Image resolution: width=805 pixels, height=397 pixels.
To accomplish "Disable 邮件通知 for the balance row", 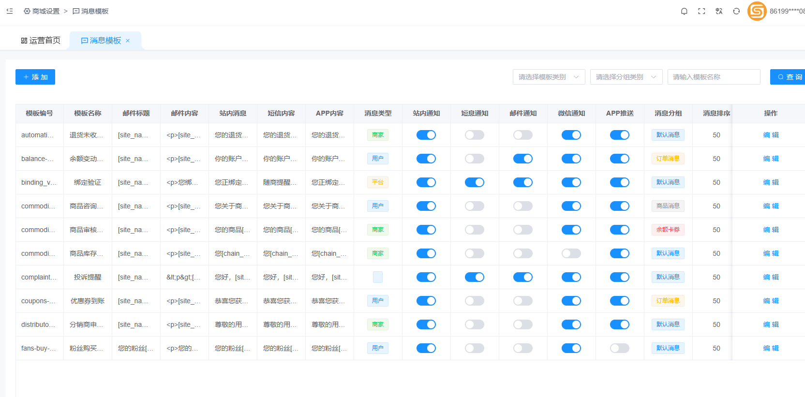I will (x=523, y=159).
